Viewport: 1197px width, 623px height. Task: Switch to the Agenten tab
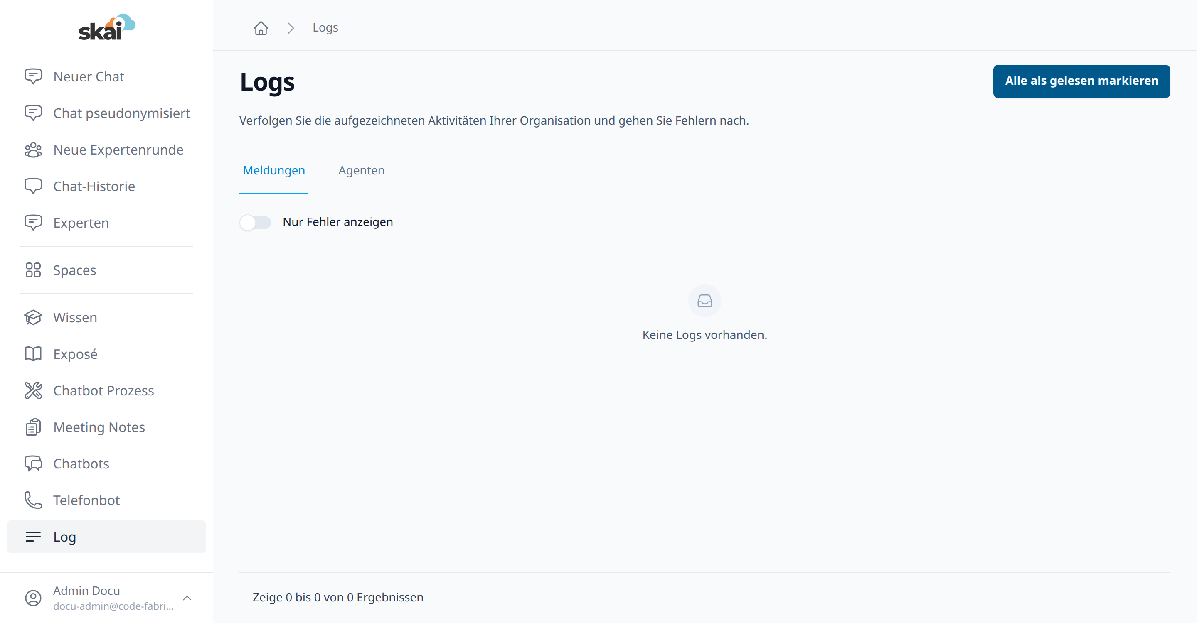pyautogui.click(x=362, y=170)
